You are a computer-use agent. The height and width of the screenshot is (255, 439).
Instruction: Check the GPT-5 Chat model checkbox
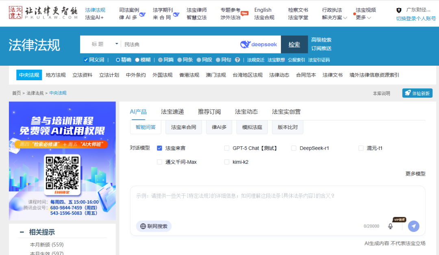pos(227,148)
